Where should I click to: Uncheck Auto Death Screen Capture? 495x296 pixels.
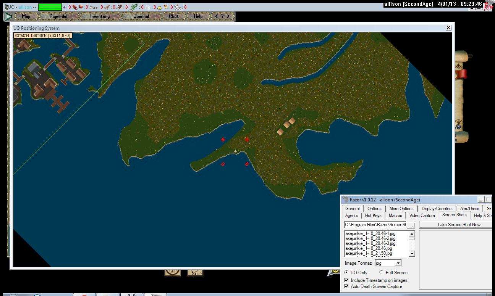tap(347, 286)
